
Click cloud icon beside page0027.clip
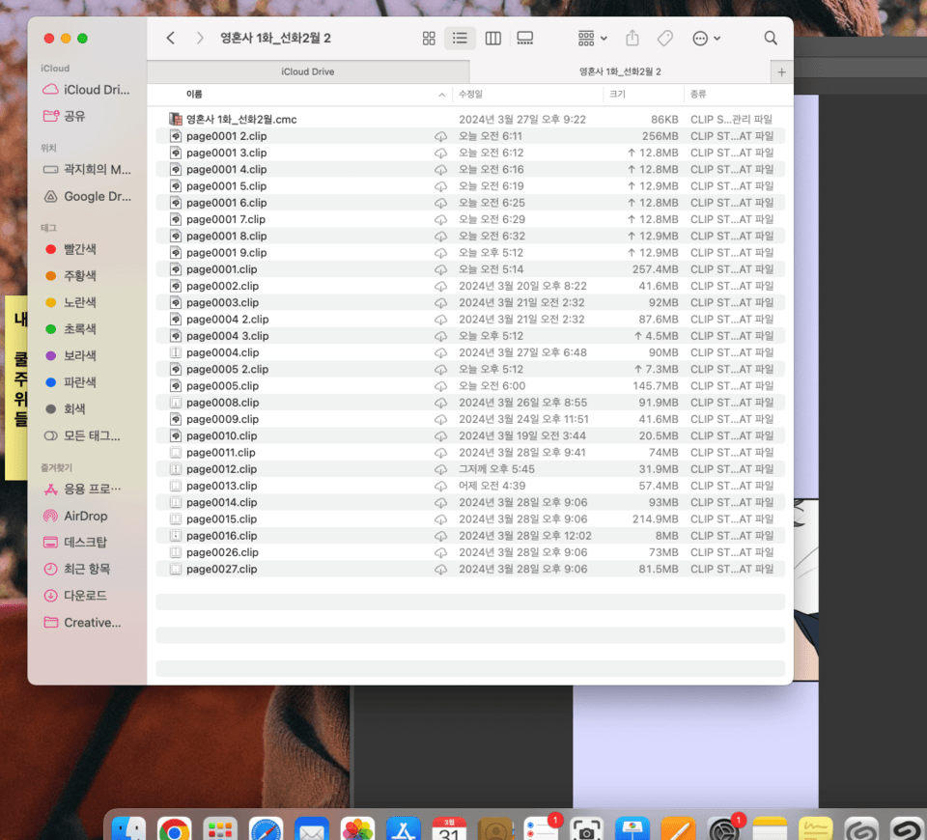click(x=440, y=570)
